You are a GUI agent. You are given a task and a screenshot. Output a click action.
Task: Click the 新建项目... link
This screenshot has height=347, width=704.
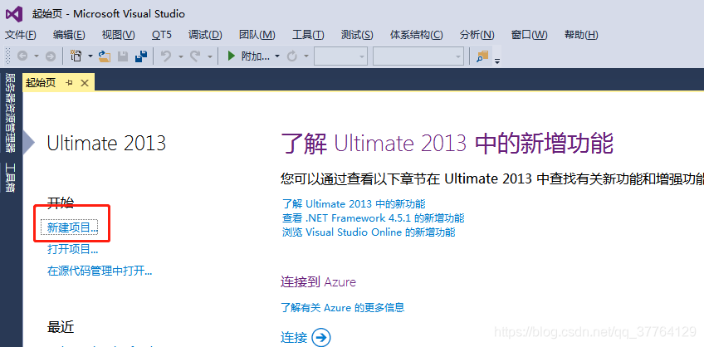coord(73,227)
